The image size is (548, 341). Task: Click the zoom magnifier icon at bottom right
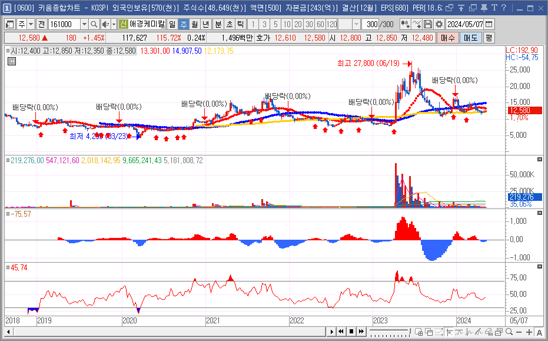point(509,332)
